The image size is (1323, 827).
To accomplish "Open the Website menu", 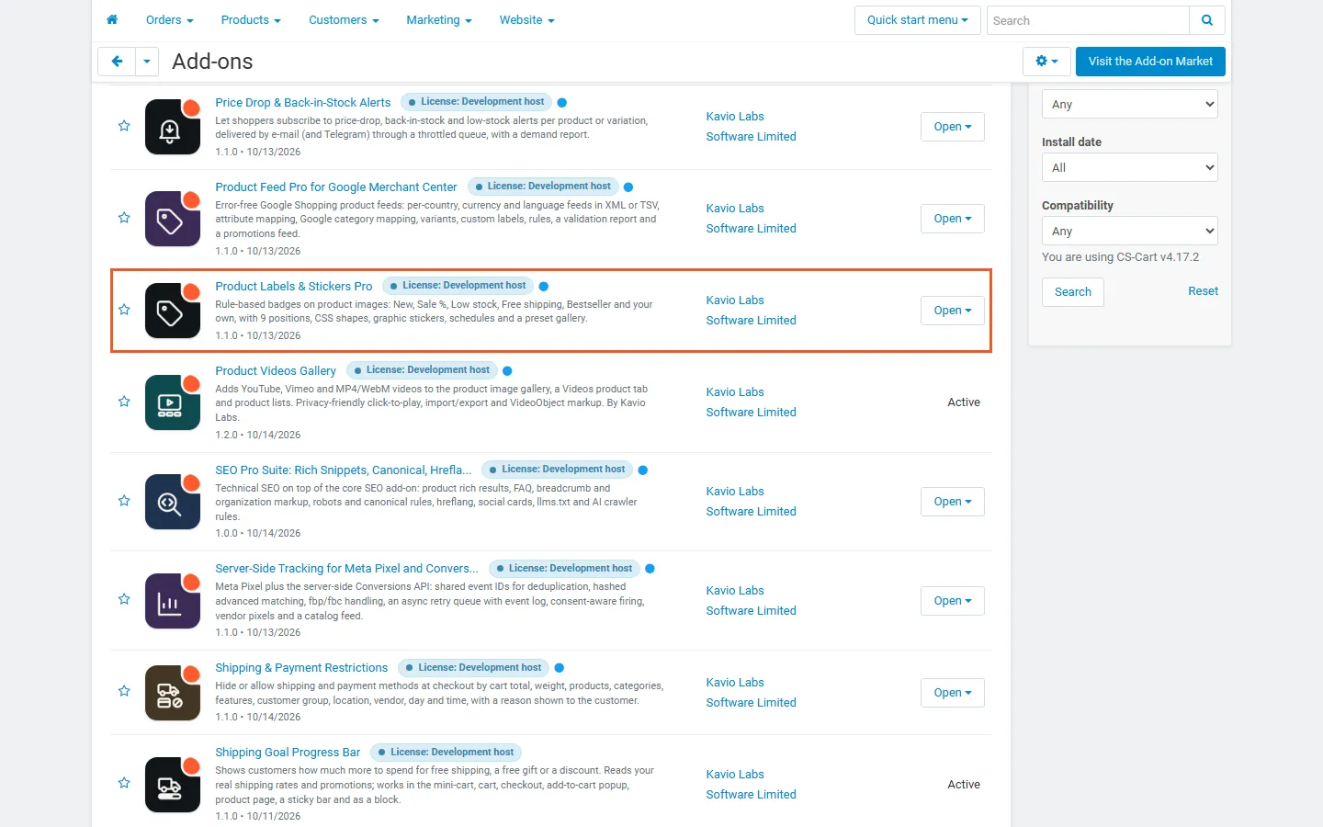I will (x=526, y=20).
